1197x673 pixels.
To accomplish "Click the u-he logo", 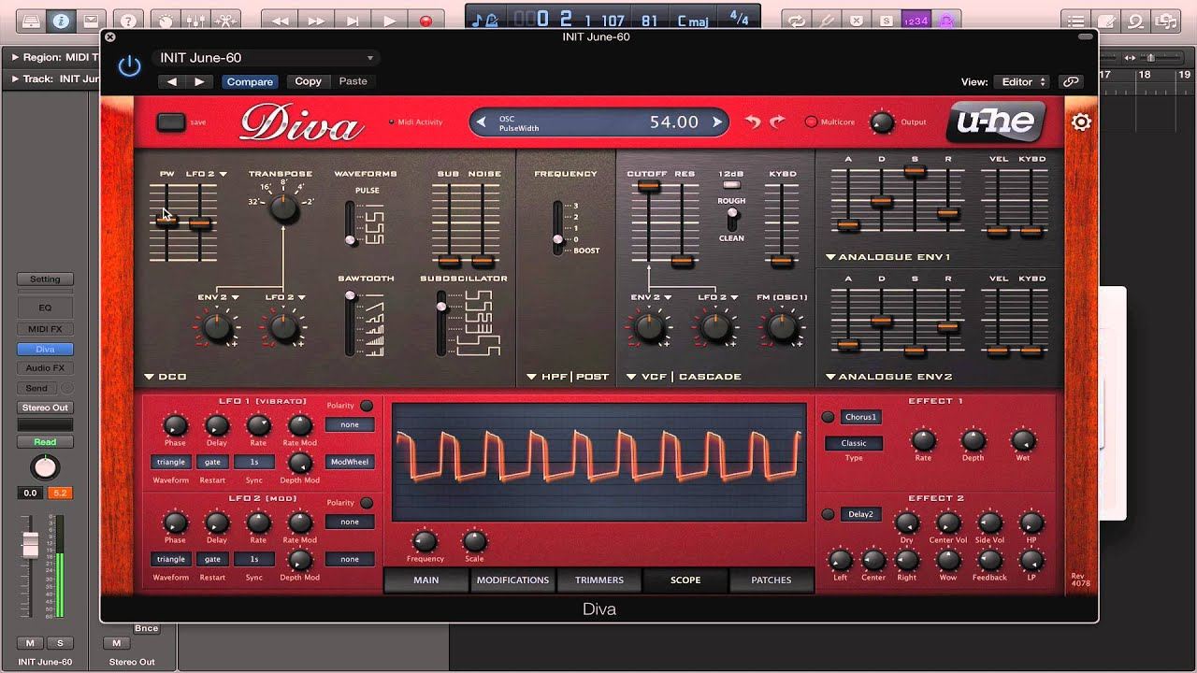I will click(x=995, y=122).
